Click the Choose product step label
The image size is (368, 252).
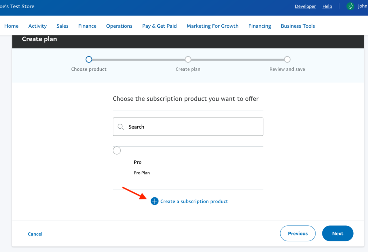click(x=89, y=69)
